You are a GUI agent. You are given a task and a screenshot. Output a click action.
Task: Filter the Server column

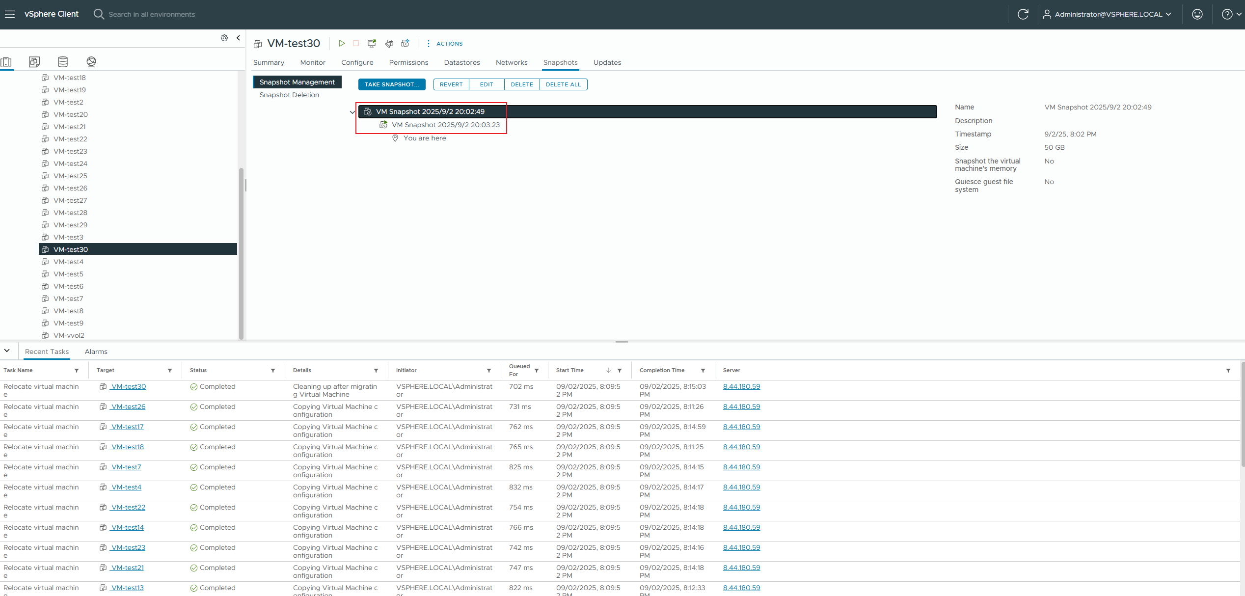pos(1228,371)
